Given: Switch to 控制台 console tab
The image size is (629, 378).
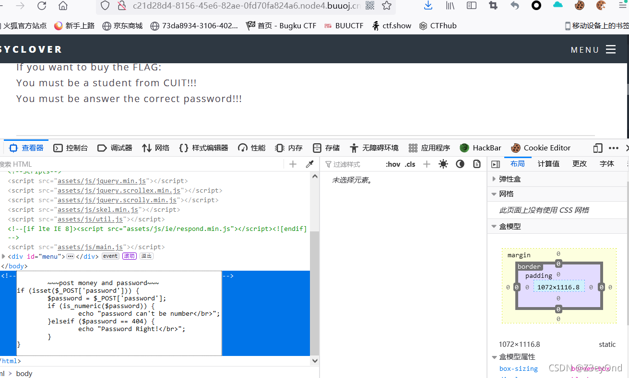Looking at the screenshot, I should pyautogui.click(x=71, y=148).
